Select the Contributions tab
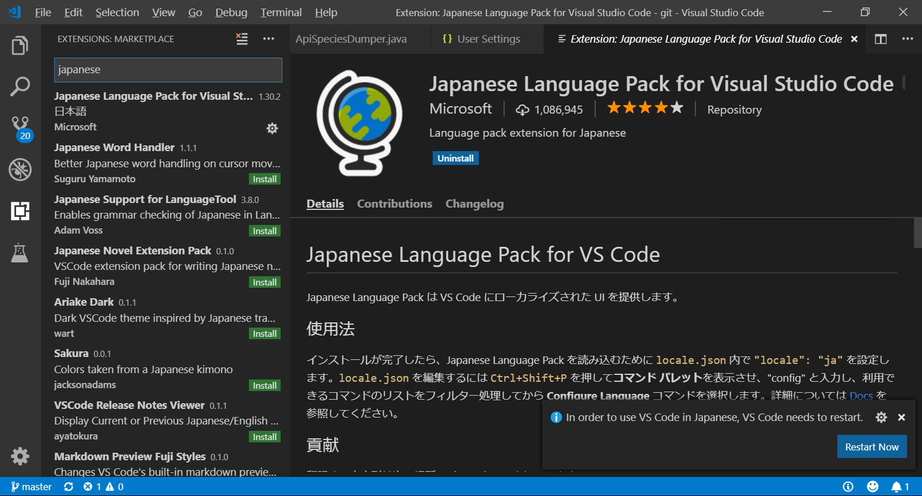The height and width of the screenshot is (496, 922). [x=395, y=204]
